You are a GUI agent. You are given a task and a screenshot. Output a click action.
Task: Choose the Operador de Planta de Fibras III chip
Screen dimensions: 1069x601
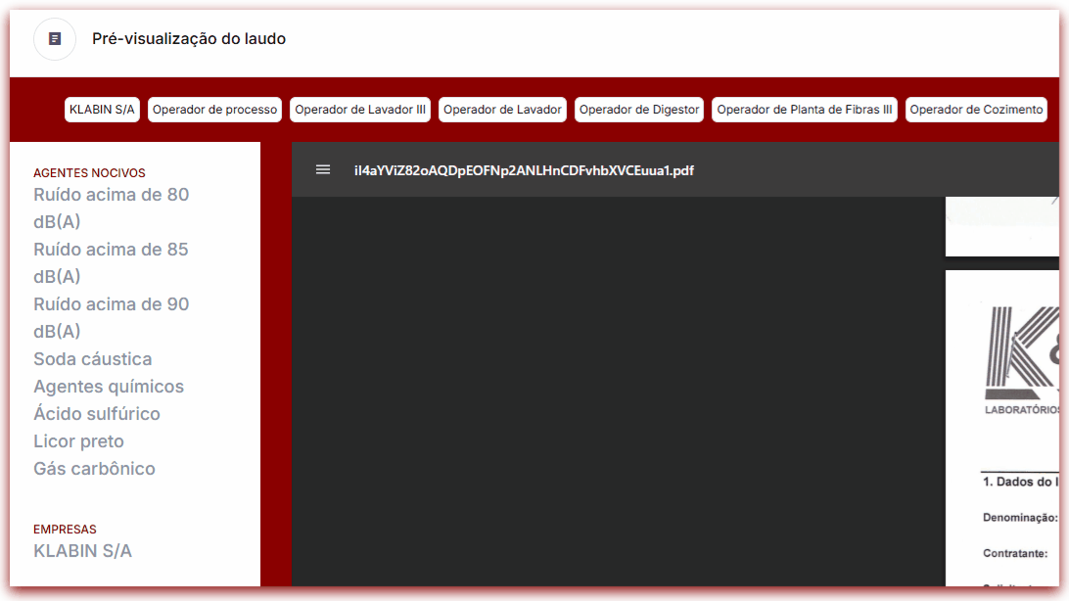pos(805,110)
